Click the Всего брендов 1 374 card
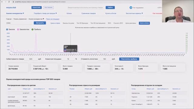The image size is (194, 109). click(x=147, y=68)
